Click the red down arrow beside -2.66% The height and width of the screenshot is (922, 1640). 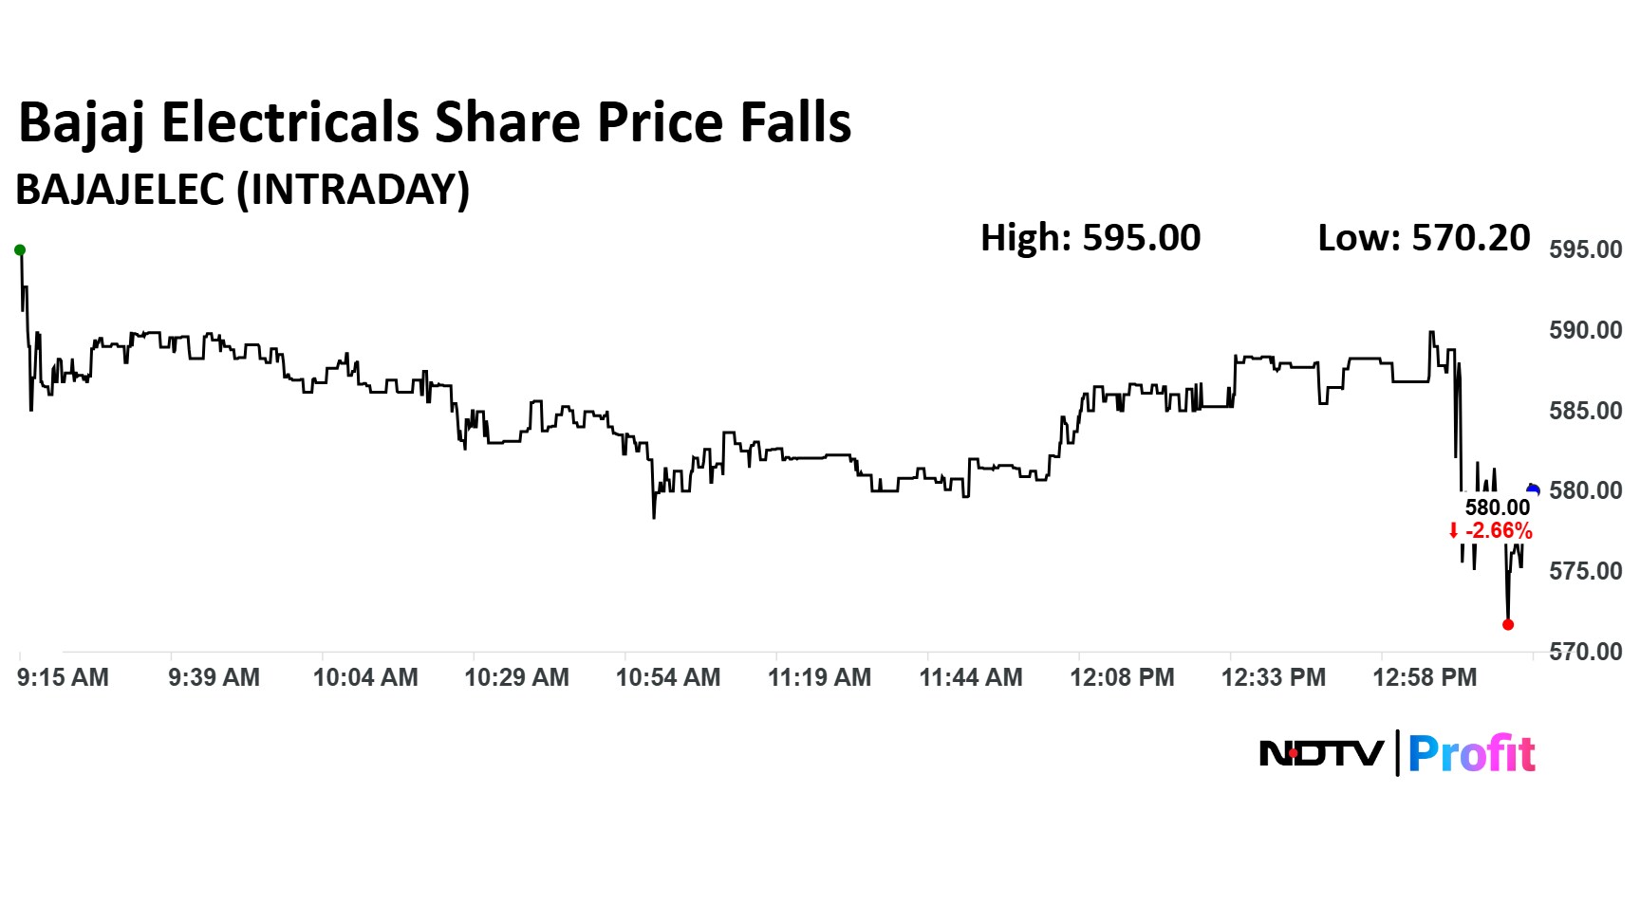1453,531
